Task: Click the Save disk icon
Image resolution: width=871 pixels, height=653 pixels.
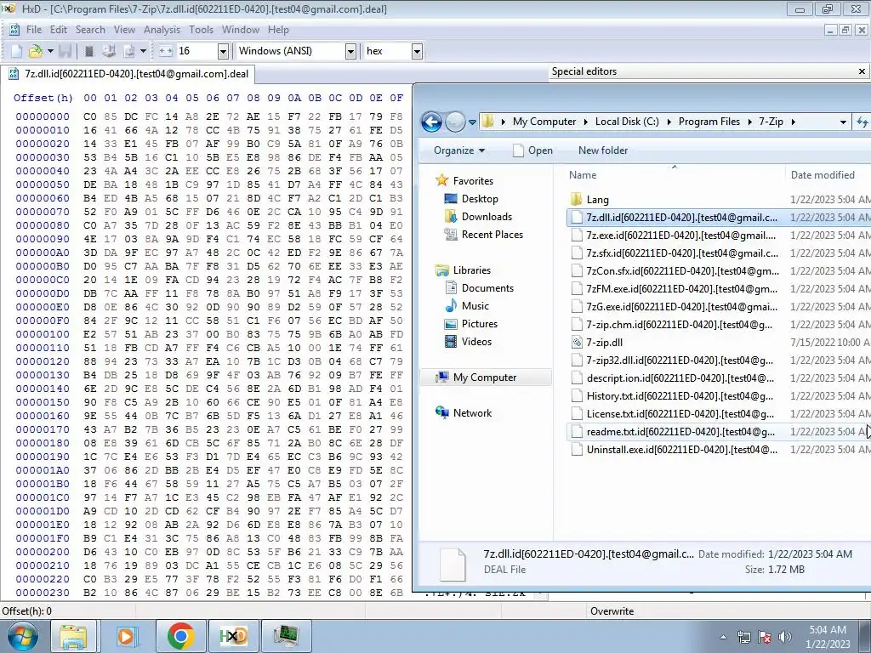Action: [65, 51]
